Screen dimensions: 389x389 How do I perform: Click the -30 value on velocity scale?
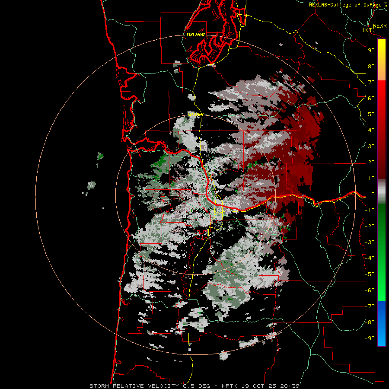[x=370, y=242]
